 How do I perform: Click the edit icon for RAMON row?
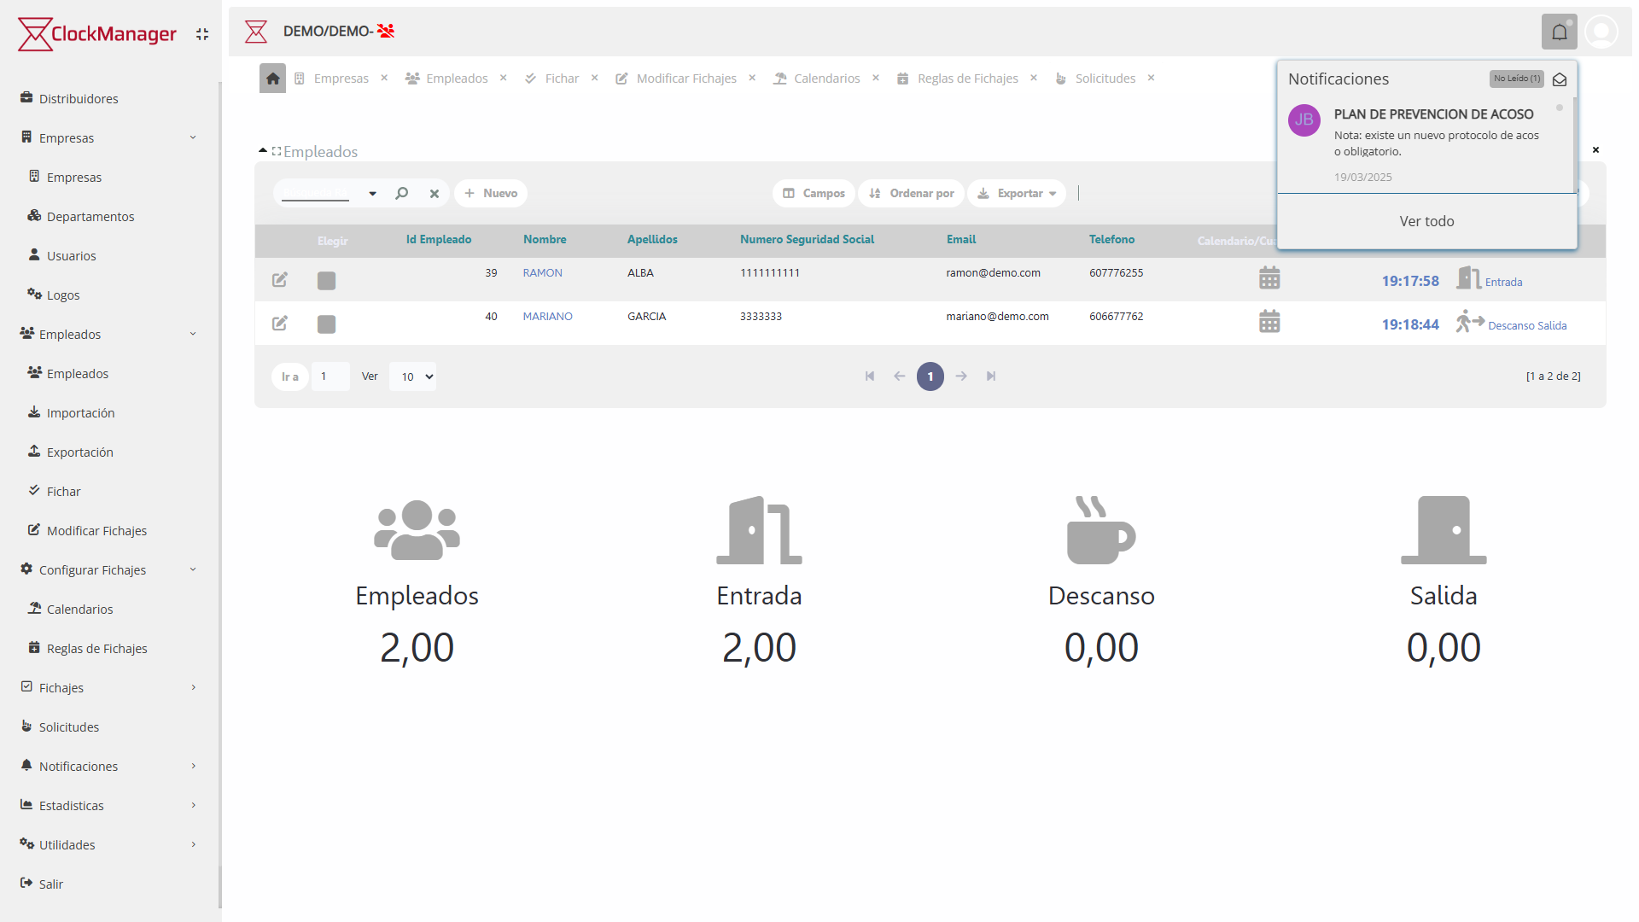(x=279, y=280)
